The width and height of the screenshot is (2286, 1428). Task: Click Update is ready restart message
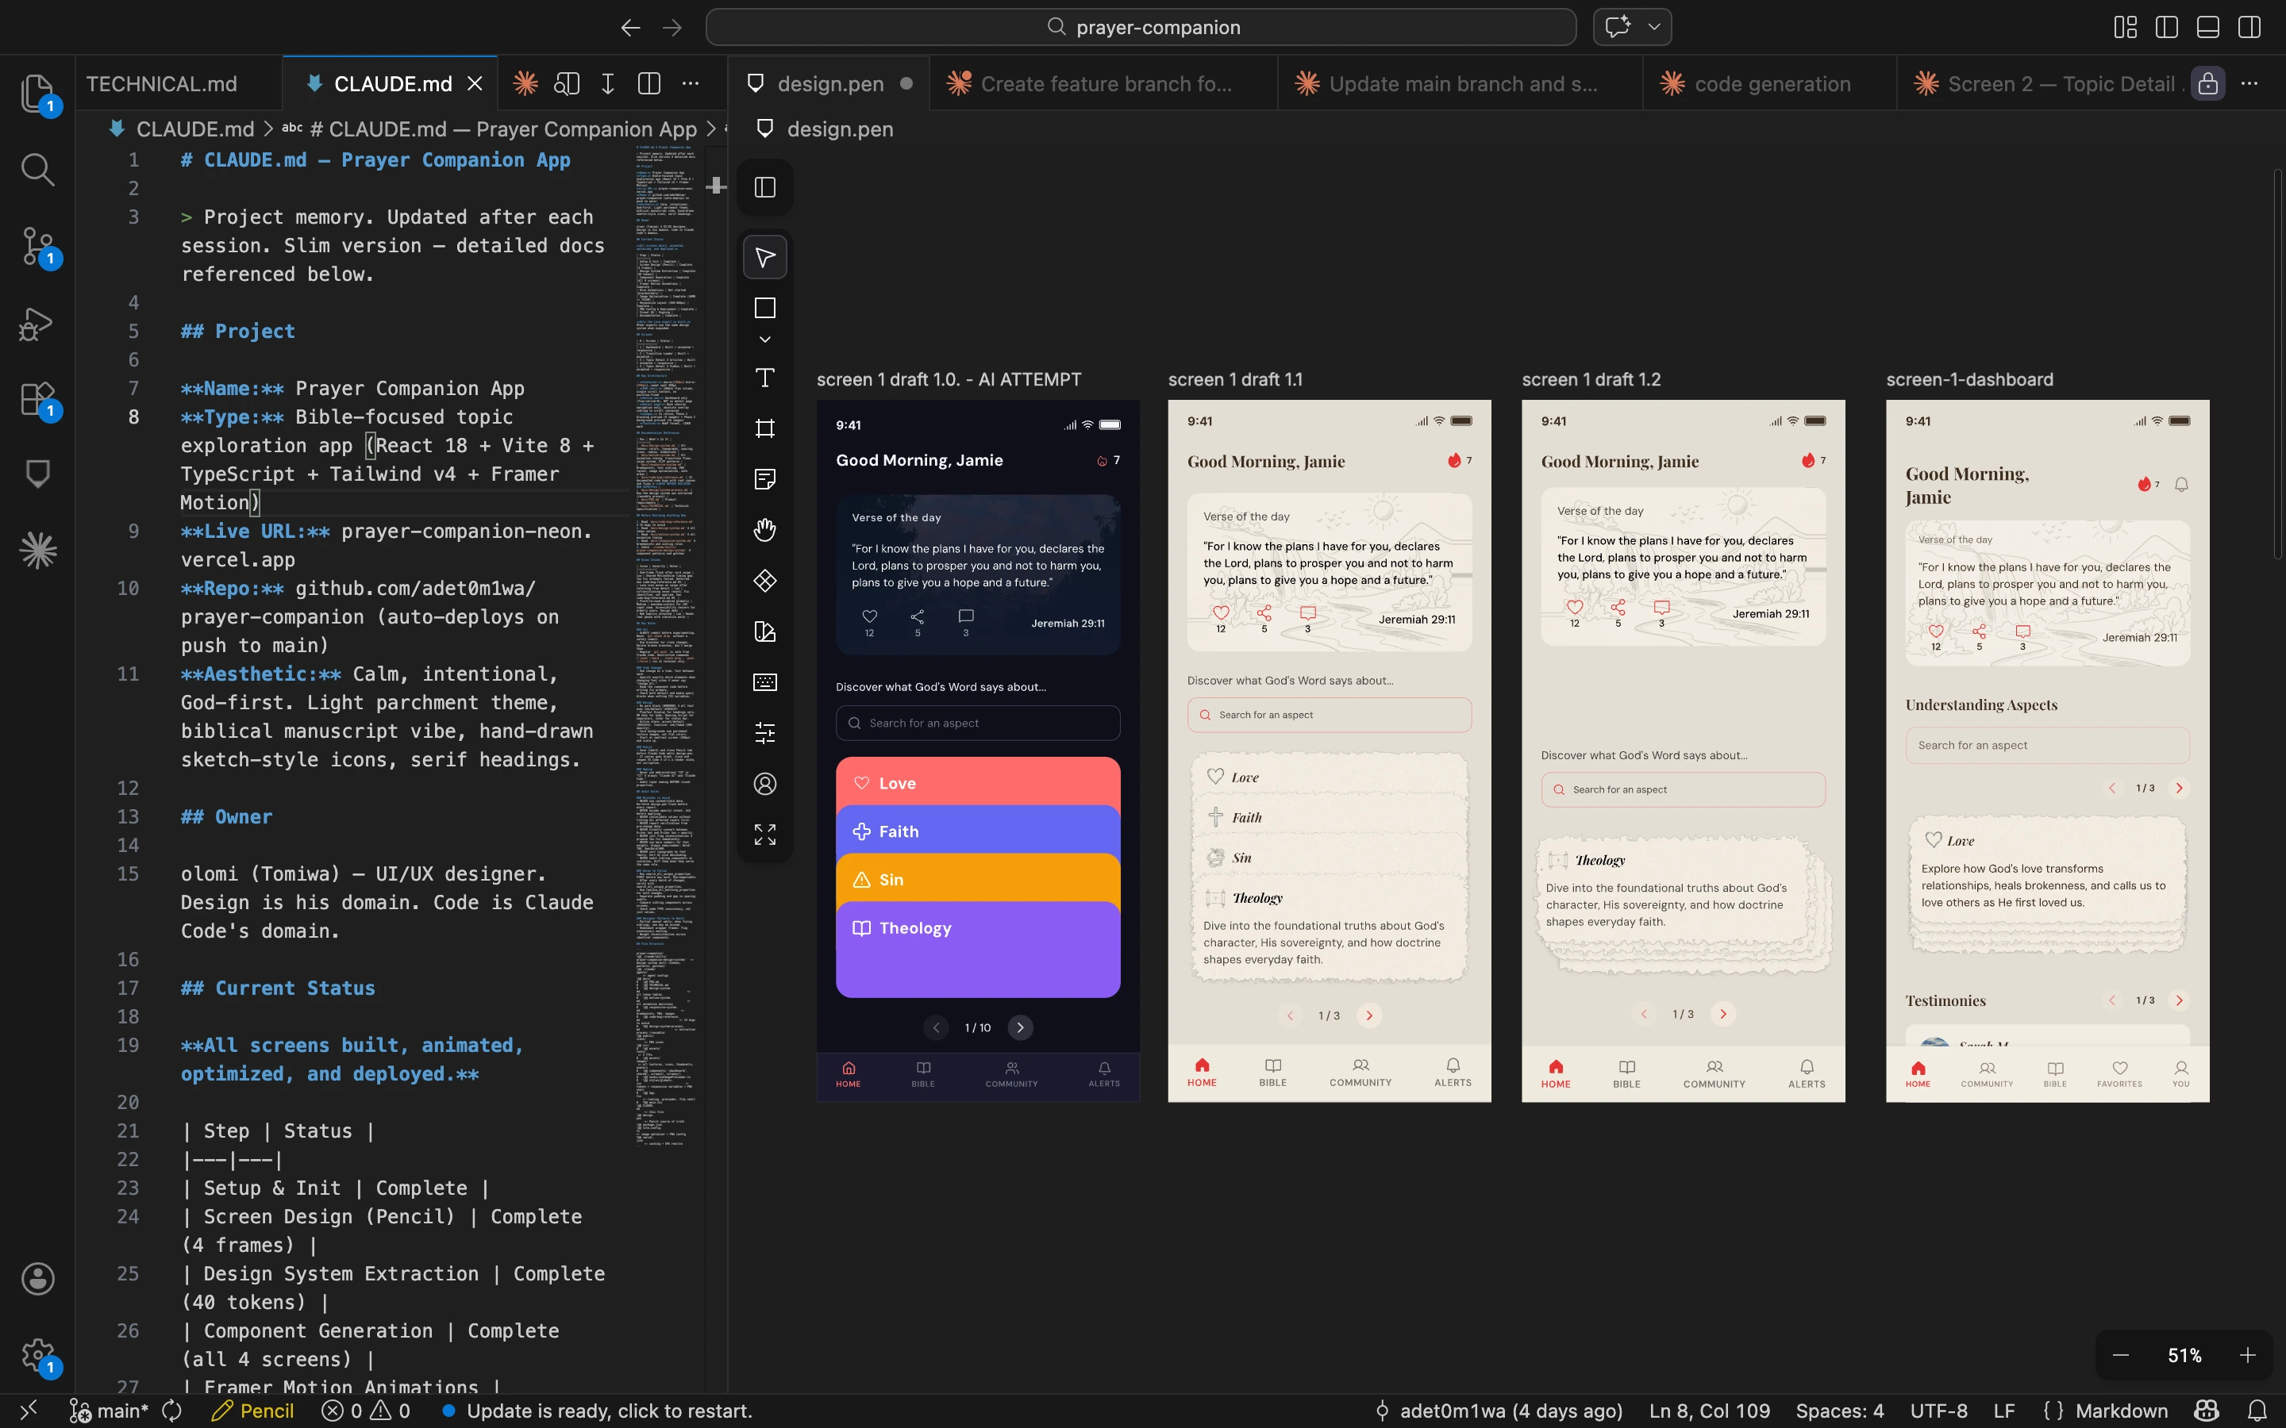tap(608, 1410)
